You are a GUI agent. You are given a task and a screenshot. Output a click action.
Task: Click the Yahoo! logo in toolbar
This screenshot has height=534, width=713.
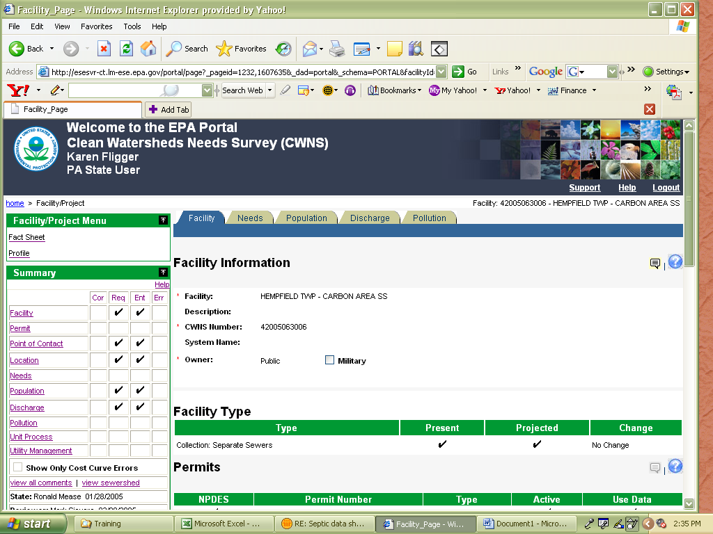[x=18, y=90]
